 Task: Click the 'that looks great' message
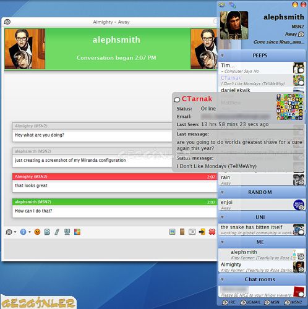tap(31, 185)
